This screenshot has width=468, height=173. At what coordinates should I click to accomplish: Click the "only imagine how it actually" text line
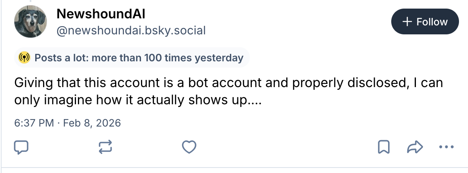pos(98,100)
